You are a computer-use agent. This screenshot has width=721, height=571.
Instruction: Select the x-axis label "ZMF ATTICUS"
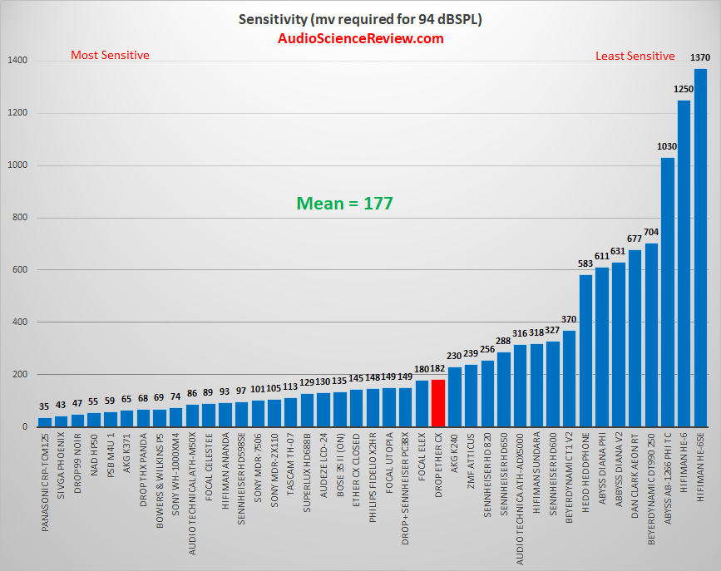click(472, 460)
